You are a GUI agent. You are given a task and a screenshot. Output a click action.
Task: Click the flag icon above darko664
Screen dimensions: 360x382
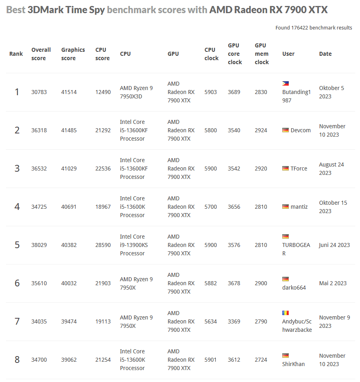pyautogui.click(x=286, y=279)
